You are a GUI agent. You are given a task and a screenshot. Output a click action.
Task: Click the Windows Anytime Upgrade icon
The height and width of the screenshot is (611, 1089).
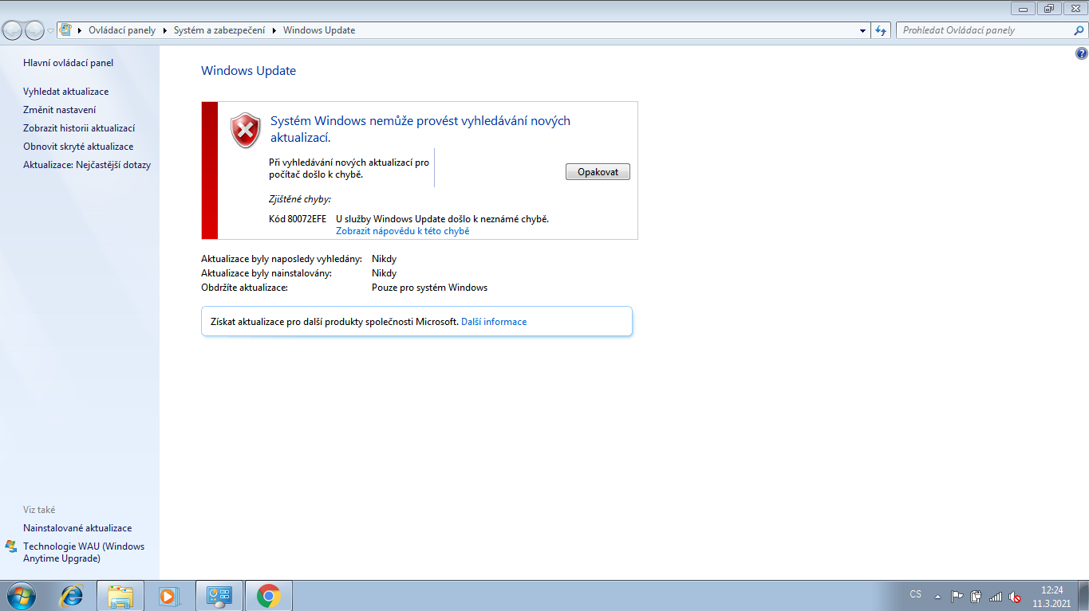pos(11,546)
